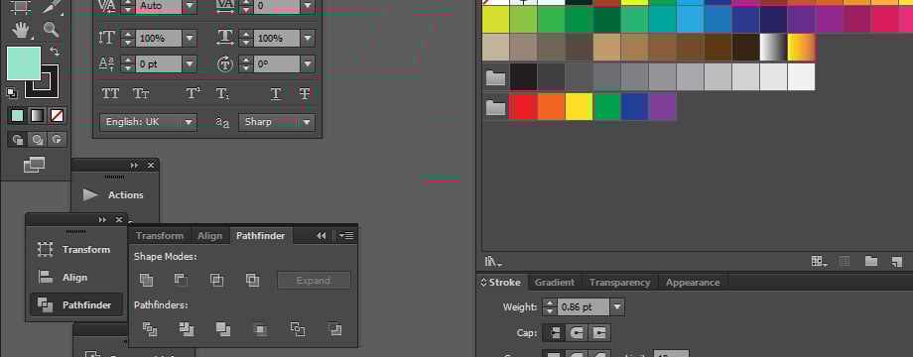The image size is (913, 357).
Task: Click the All Caps TT icon
Action: pos(110,93)
